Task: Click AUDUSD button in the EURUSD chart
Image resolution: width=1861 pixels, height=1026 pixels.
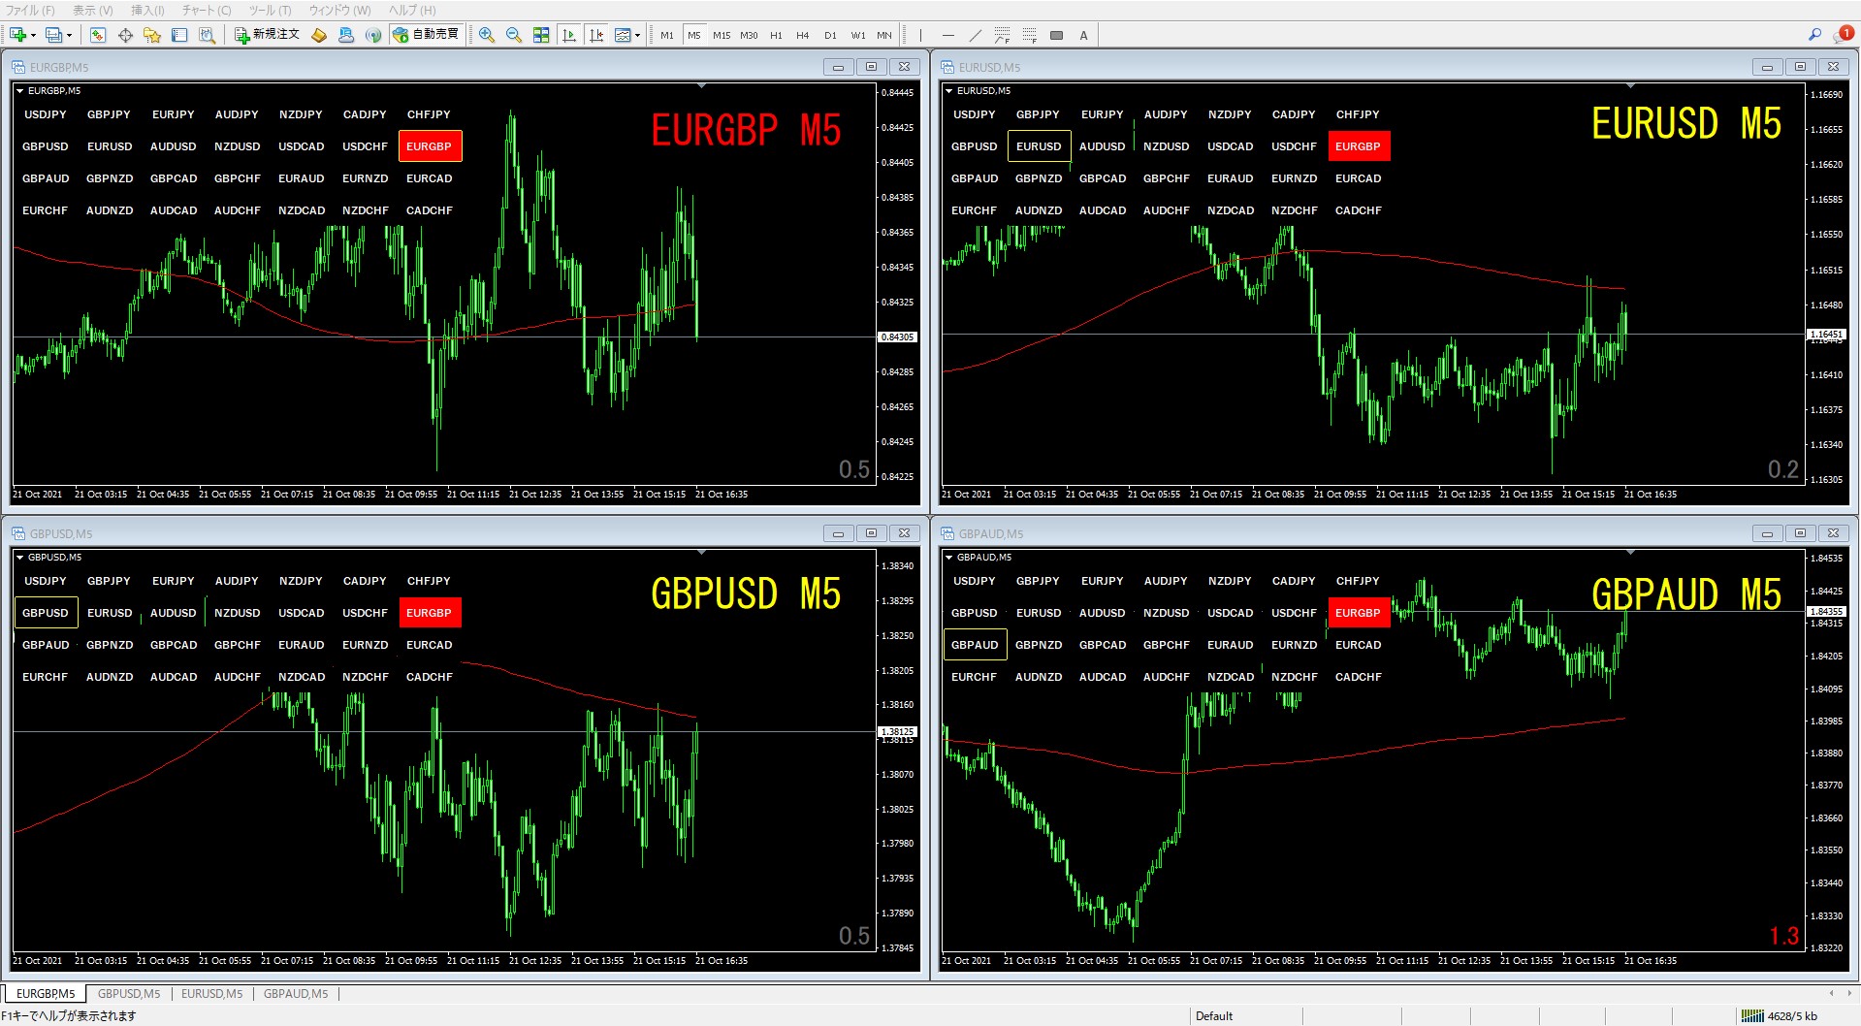Action: tap(1102, 146)
